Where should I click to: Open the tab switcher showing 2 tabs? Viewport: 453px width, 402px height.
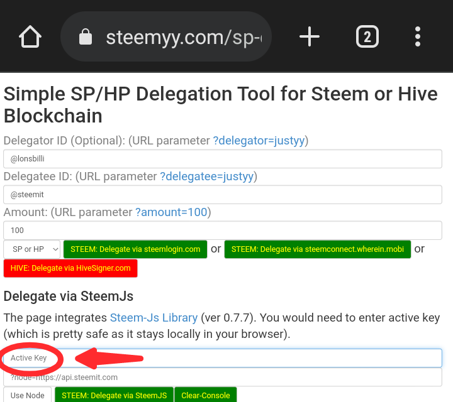pos(367,36)
